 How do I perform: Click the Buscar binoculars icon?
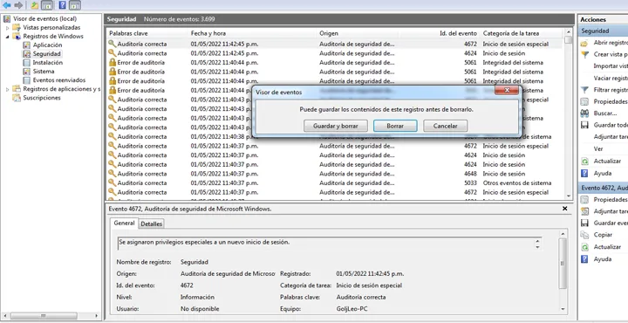(584, 113)
